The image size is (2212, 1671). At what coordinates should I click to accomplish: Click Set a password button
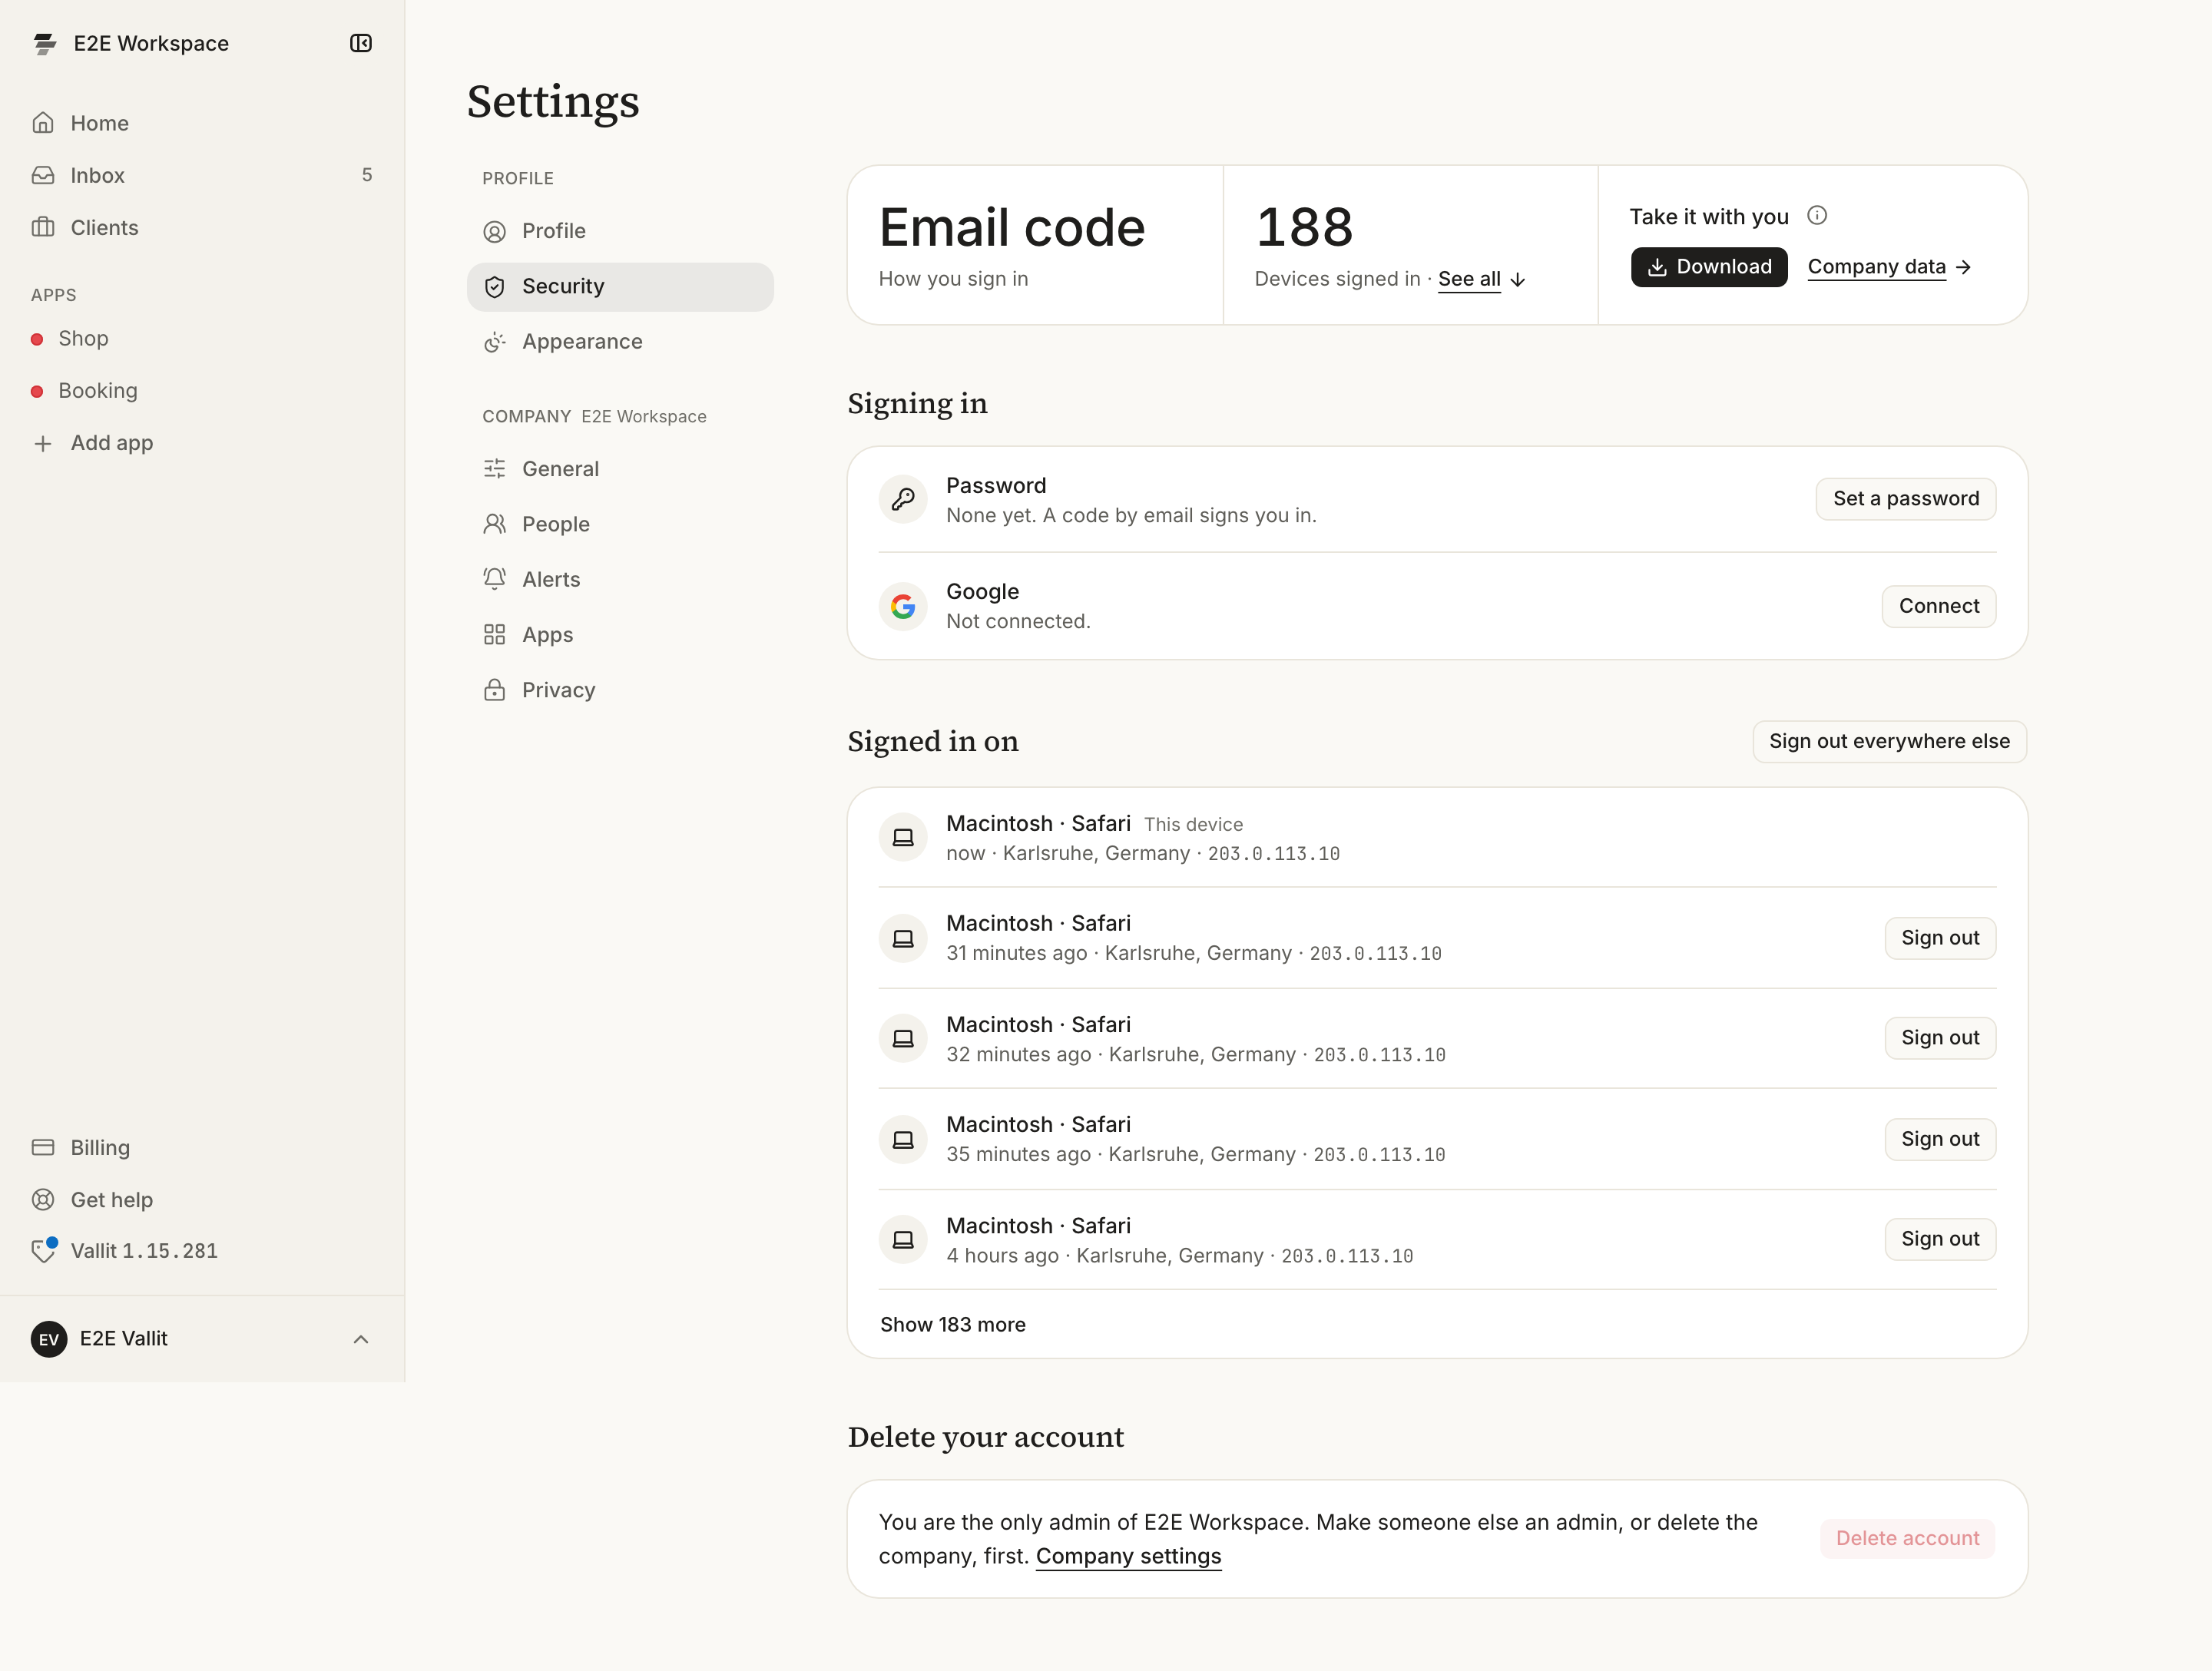1906,499
